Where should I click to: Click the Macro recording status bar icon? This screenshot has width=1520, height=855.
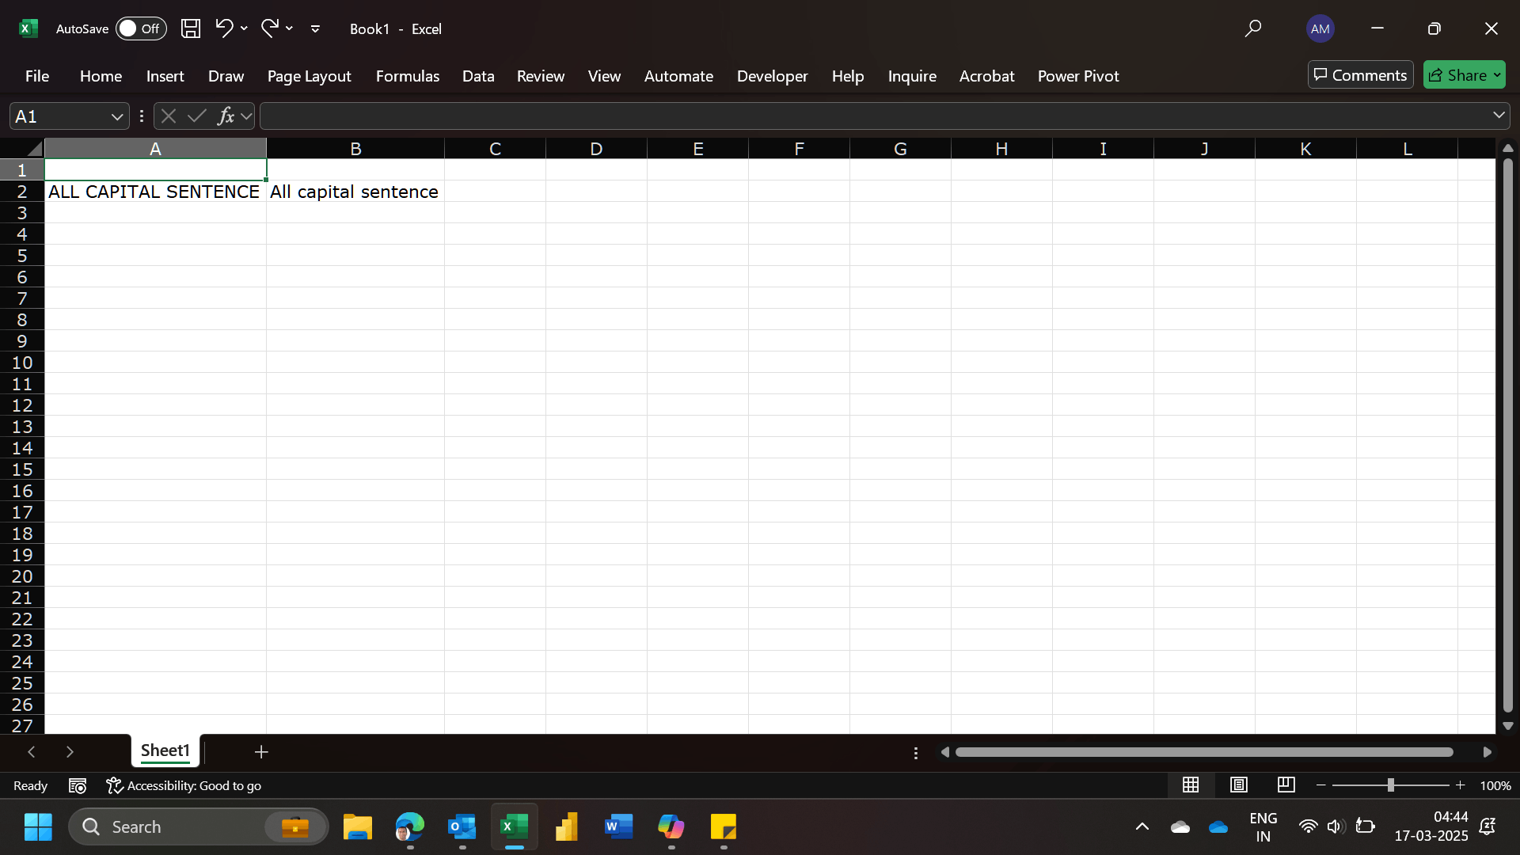tap(78, 785)
